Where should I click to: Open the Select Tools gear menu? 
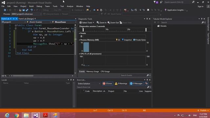coord(87,23)
